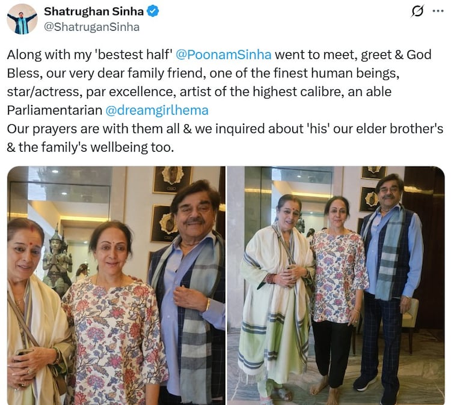Open Shatrughan Sinha's profile avatar
Image resolution: width=451 pixels, height=405 pixels.
point(22,19)
